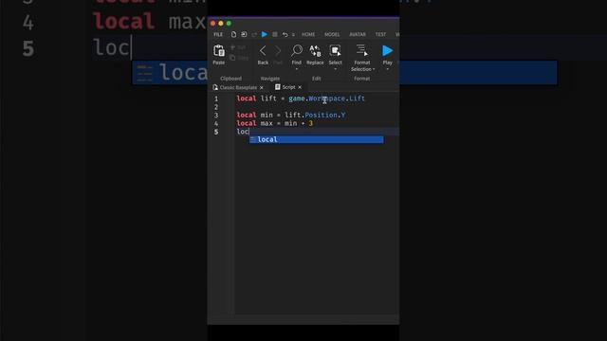This screenshot has height=341, width=607.
Task: Expand the Select dropdown arrow
Action: click(335, 69)
